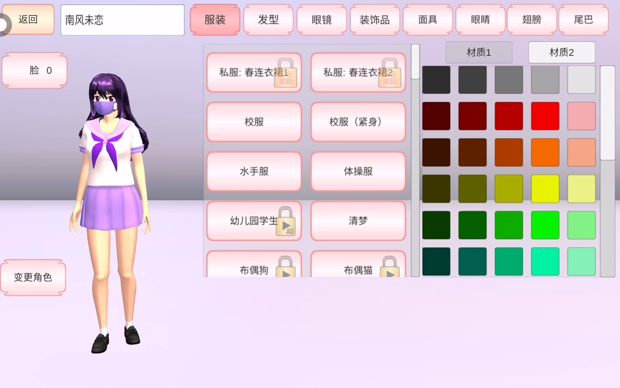Click the lock icon on 布偶猫 outfit

(x=389, y=267)
